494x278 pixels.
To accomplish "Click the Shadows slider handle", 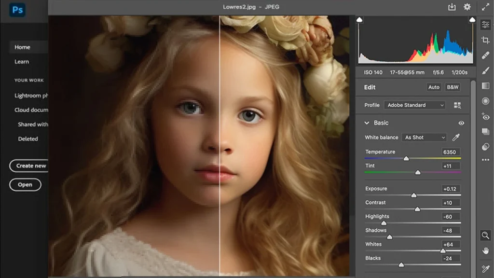I will [389, 236].
